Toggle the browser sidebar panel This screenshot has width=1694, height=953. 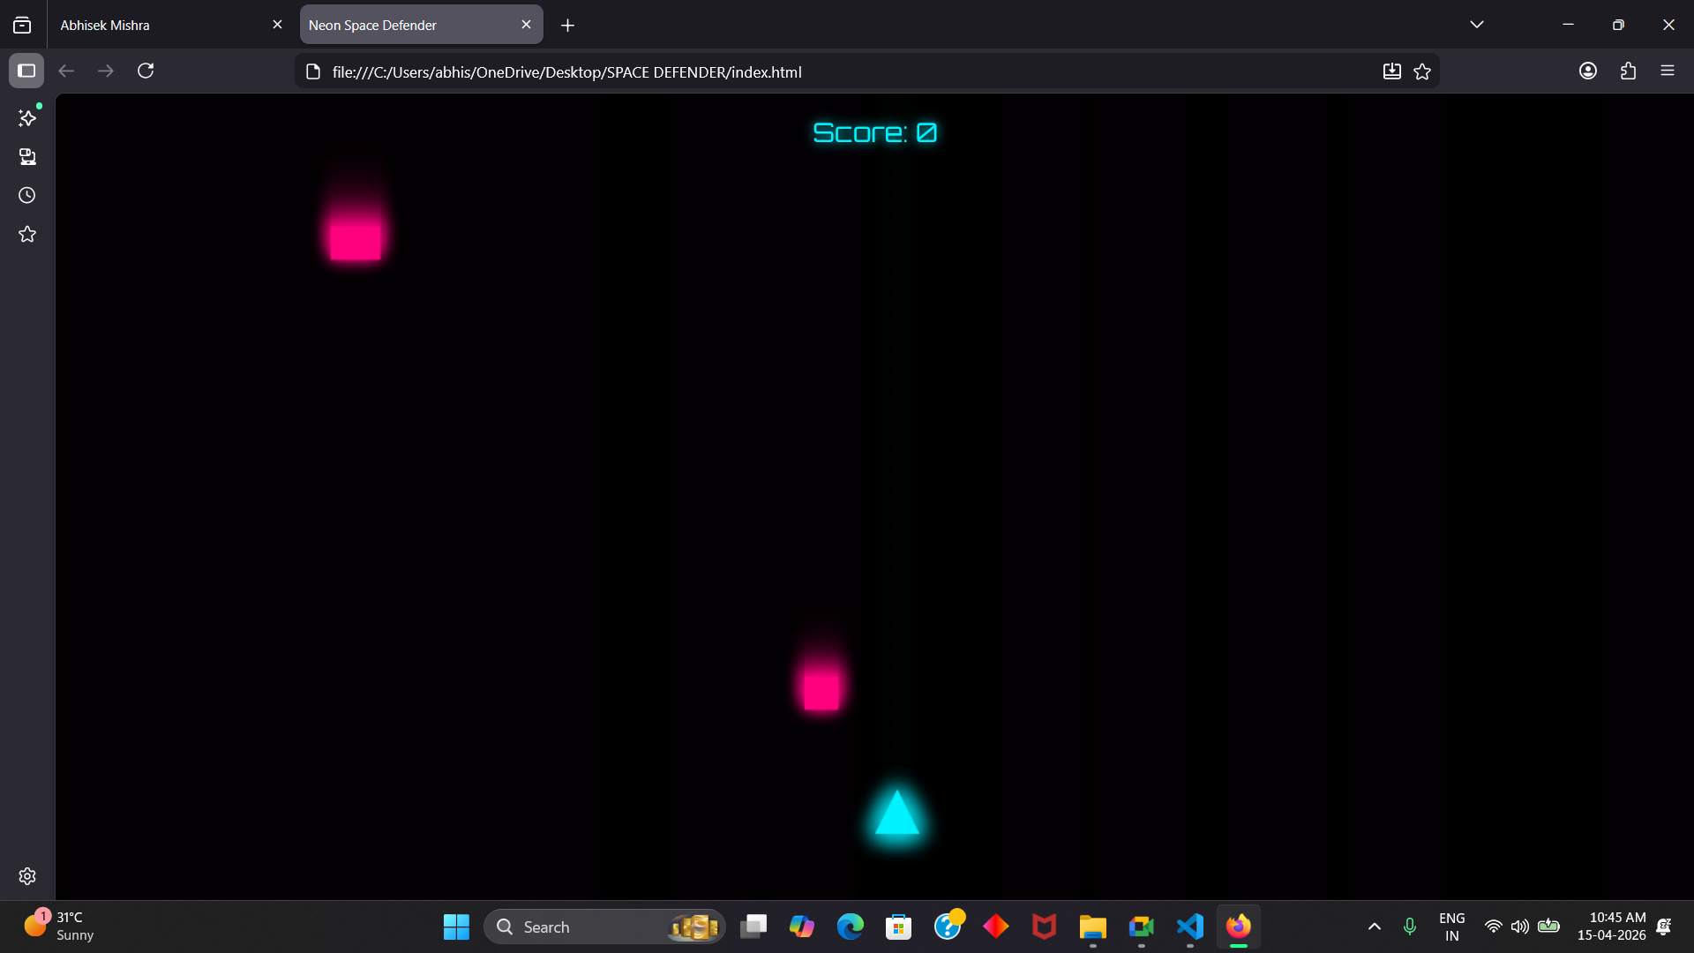(x=26, y=71)
